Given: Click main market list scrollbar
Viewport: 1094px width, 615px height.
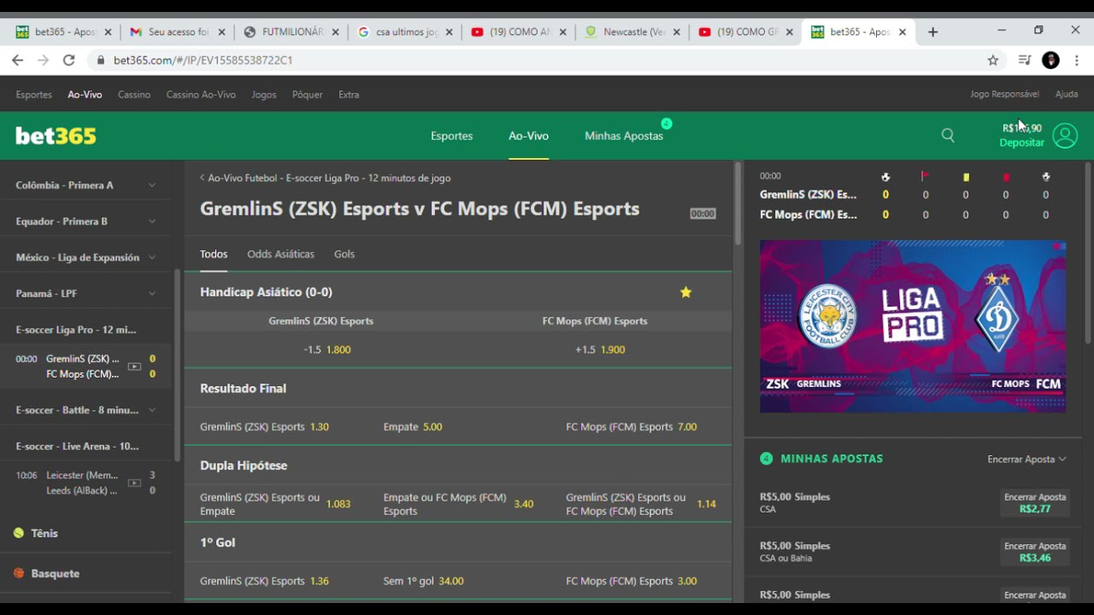Looking at the screenshot, I should point(738,203).
